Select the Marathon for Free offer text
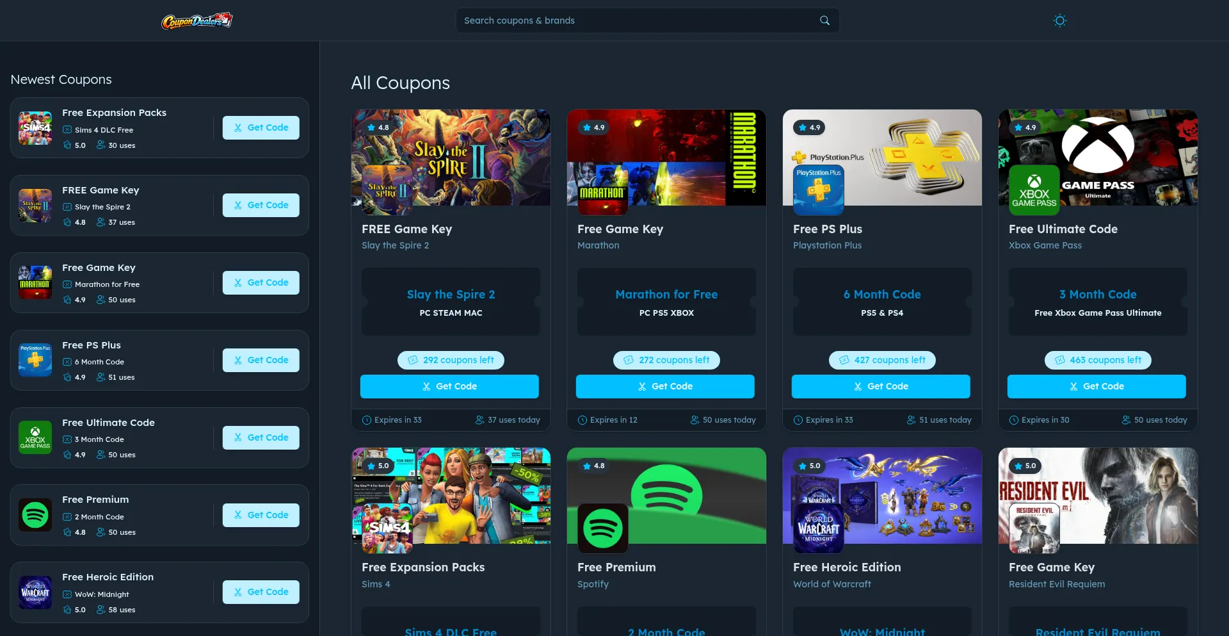Image resolution: width=1229 pixels, height=636 pixels. click(x=666, y=295)
